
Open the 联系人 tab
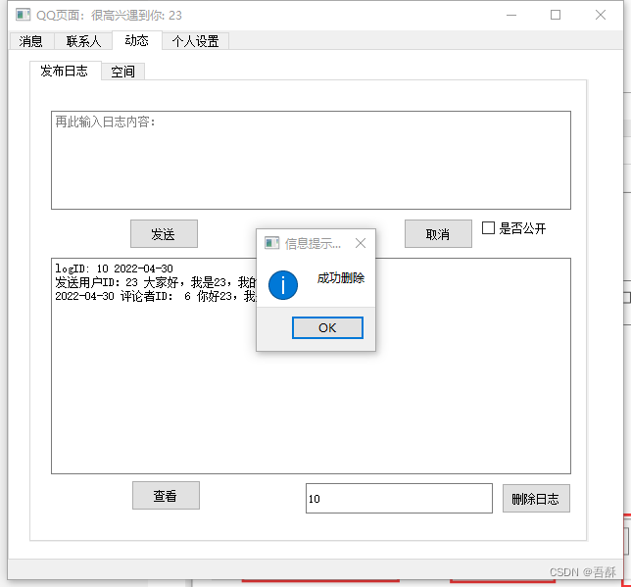click(x=83, y=41)
